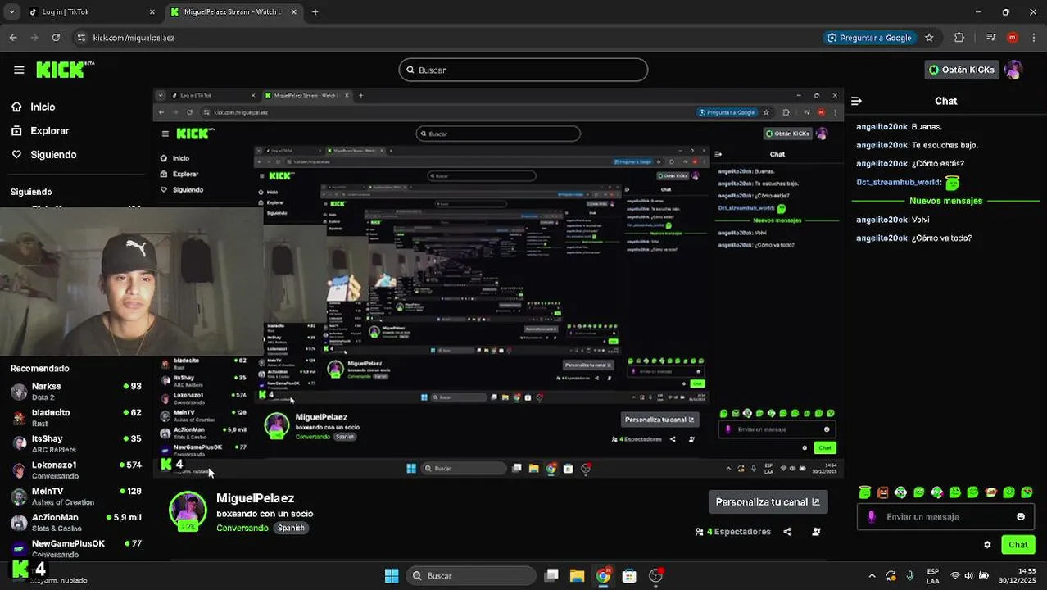The height and width of the screenshot is (590, 1047).
Task: Focus the main Kick Buscar search field
Action: [523, 70]
